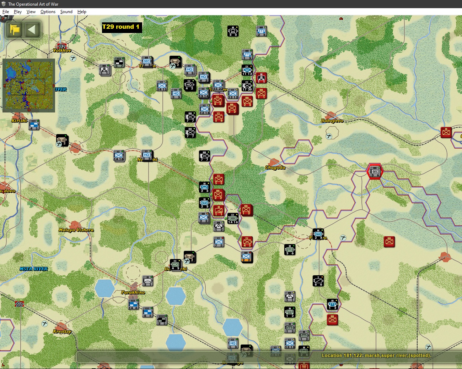Click the airfield symbol south of Babayevo
The height and width of the screenshot is (369, 462).
coord(329,136)
